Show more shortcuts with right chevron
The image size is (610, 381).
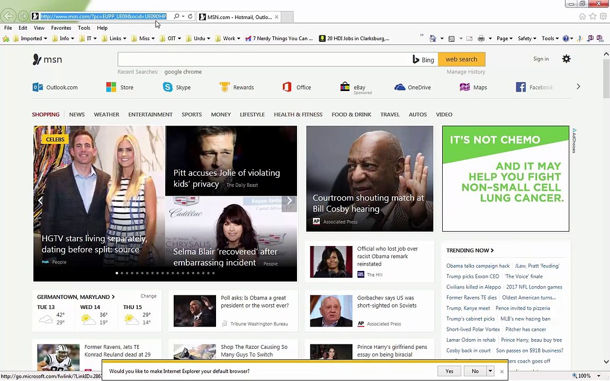pyautogui.click(x=578, y=87)
